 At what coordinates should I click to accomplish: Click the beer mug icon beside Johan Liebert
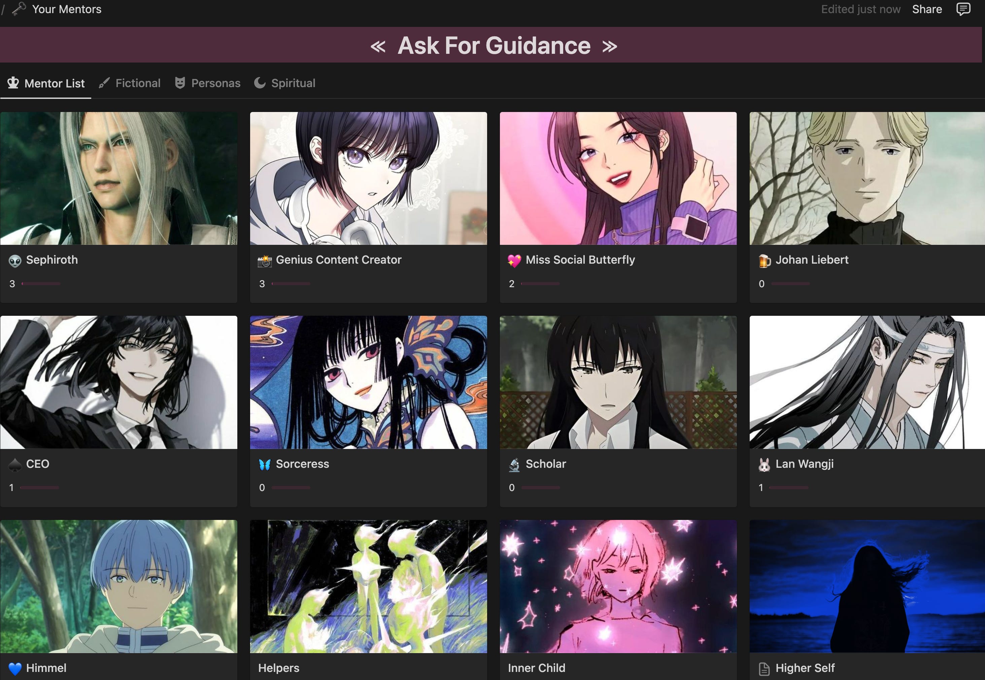click(x=764, y=260)
